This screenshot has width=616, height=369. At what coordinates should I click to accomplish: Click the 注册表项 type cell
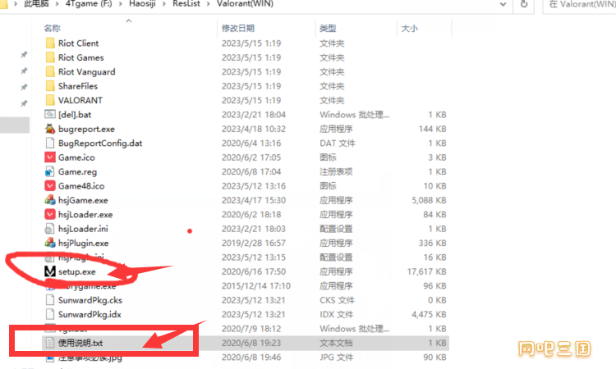(x=336, y=171)
